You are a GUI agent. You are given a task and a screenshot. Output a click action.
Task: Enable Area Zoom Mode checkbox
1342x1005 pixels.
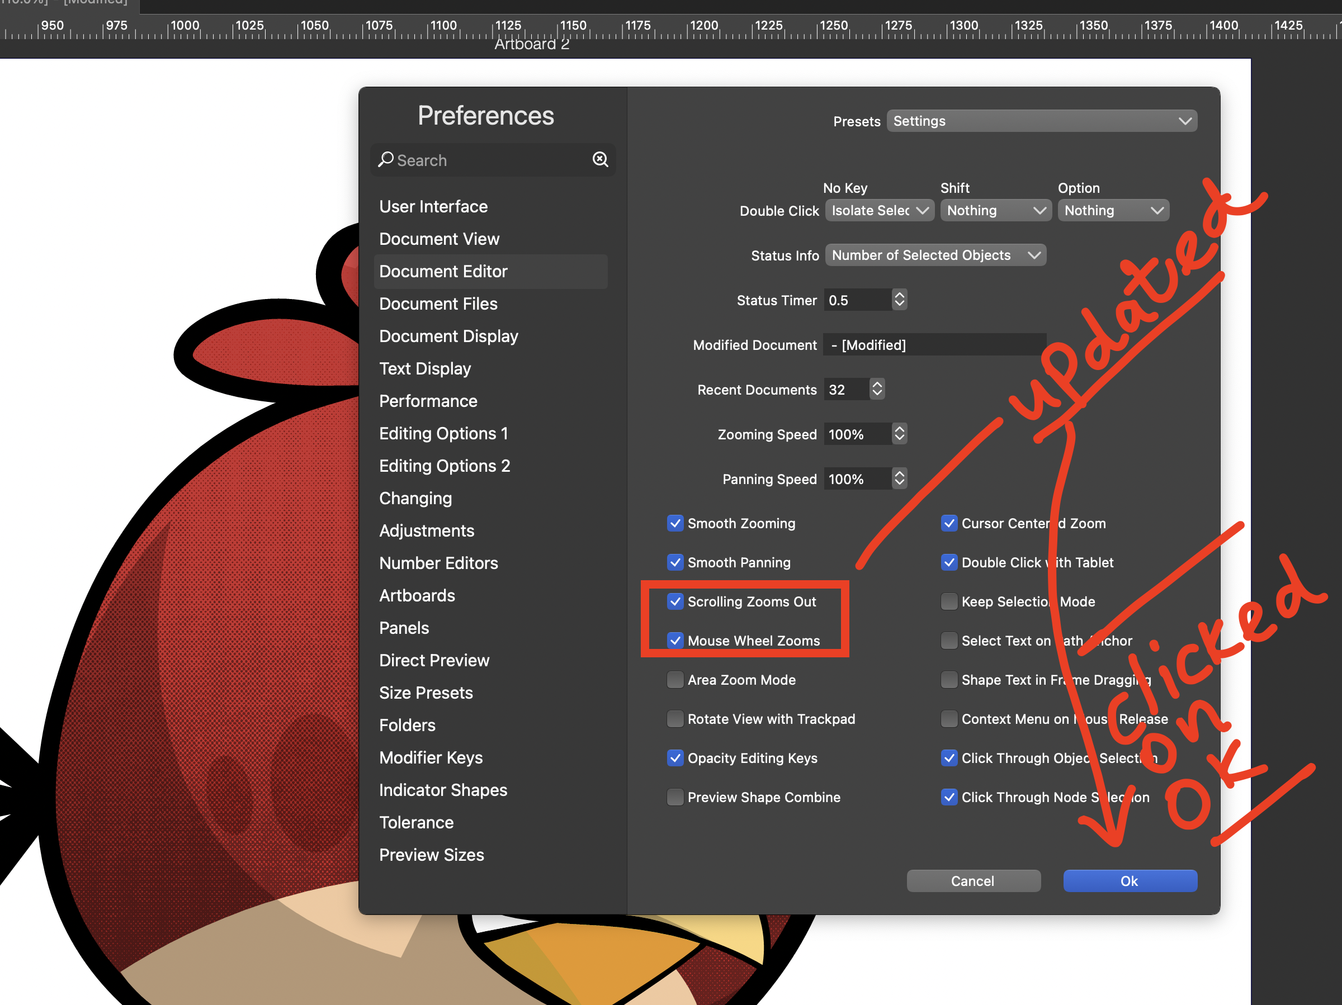coord(675,680)
